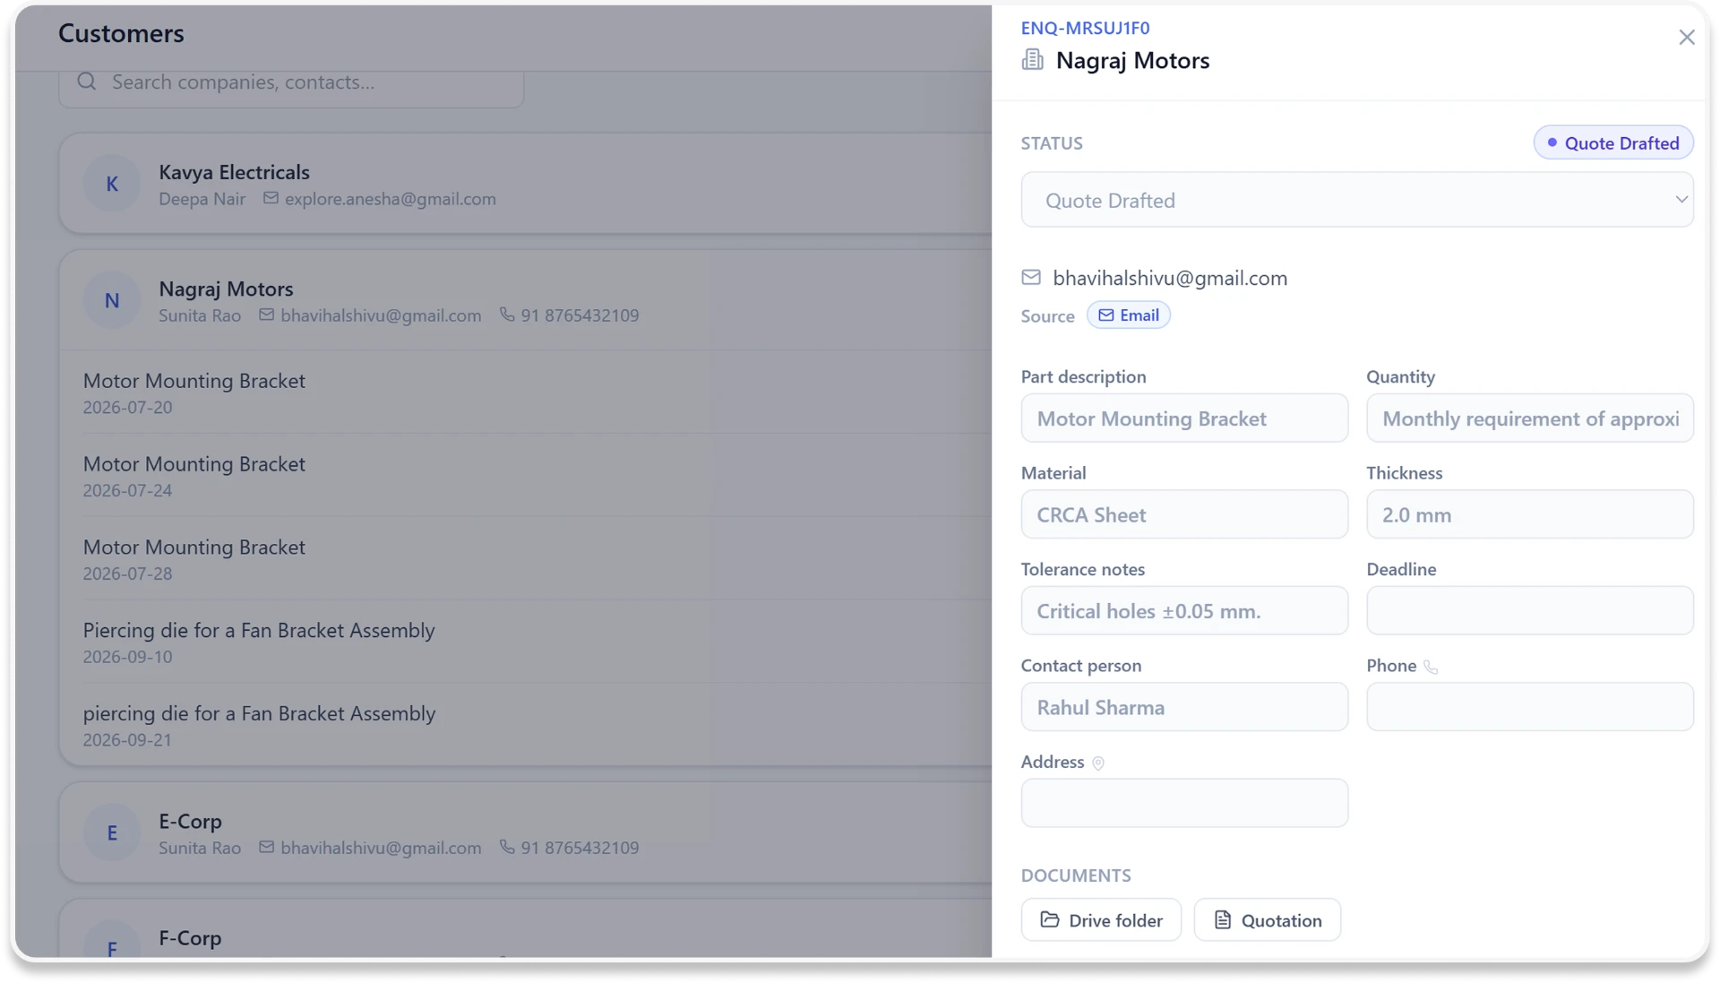The height and width of the screenshot is (983, 1720).
Task: Close the Nagraj Motors enquiry panel
Action: coord(1686,38)
